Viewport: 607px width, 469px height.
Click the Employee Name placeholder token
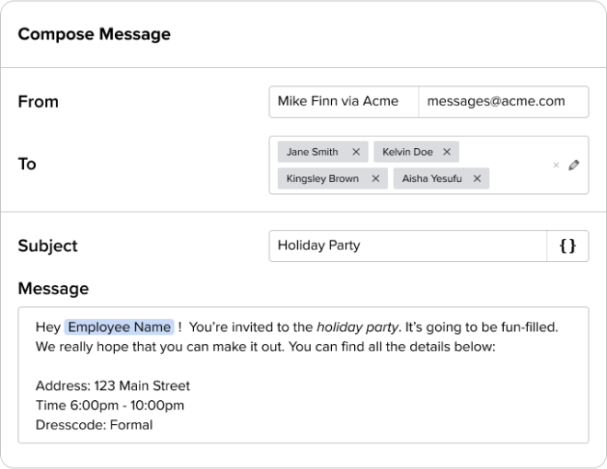[x=119, y=327]
